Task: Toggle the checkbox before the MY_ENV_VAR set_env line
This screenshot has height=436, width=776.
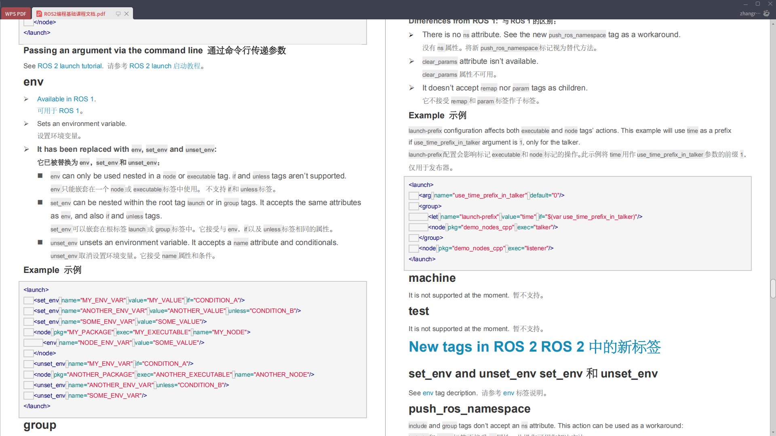Action: click(x=28, y=300)
